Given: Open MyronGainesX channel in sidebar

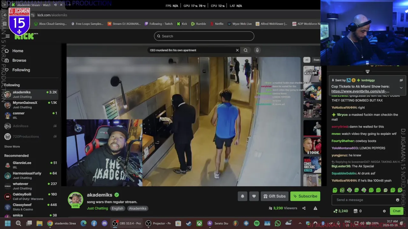Looking at the screenshot, I should tap(31, 105).
